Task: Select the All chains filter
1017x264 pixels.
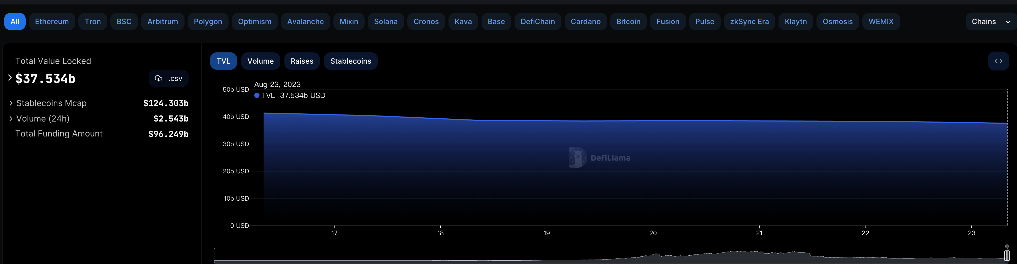Action: coord(15,21)
